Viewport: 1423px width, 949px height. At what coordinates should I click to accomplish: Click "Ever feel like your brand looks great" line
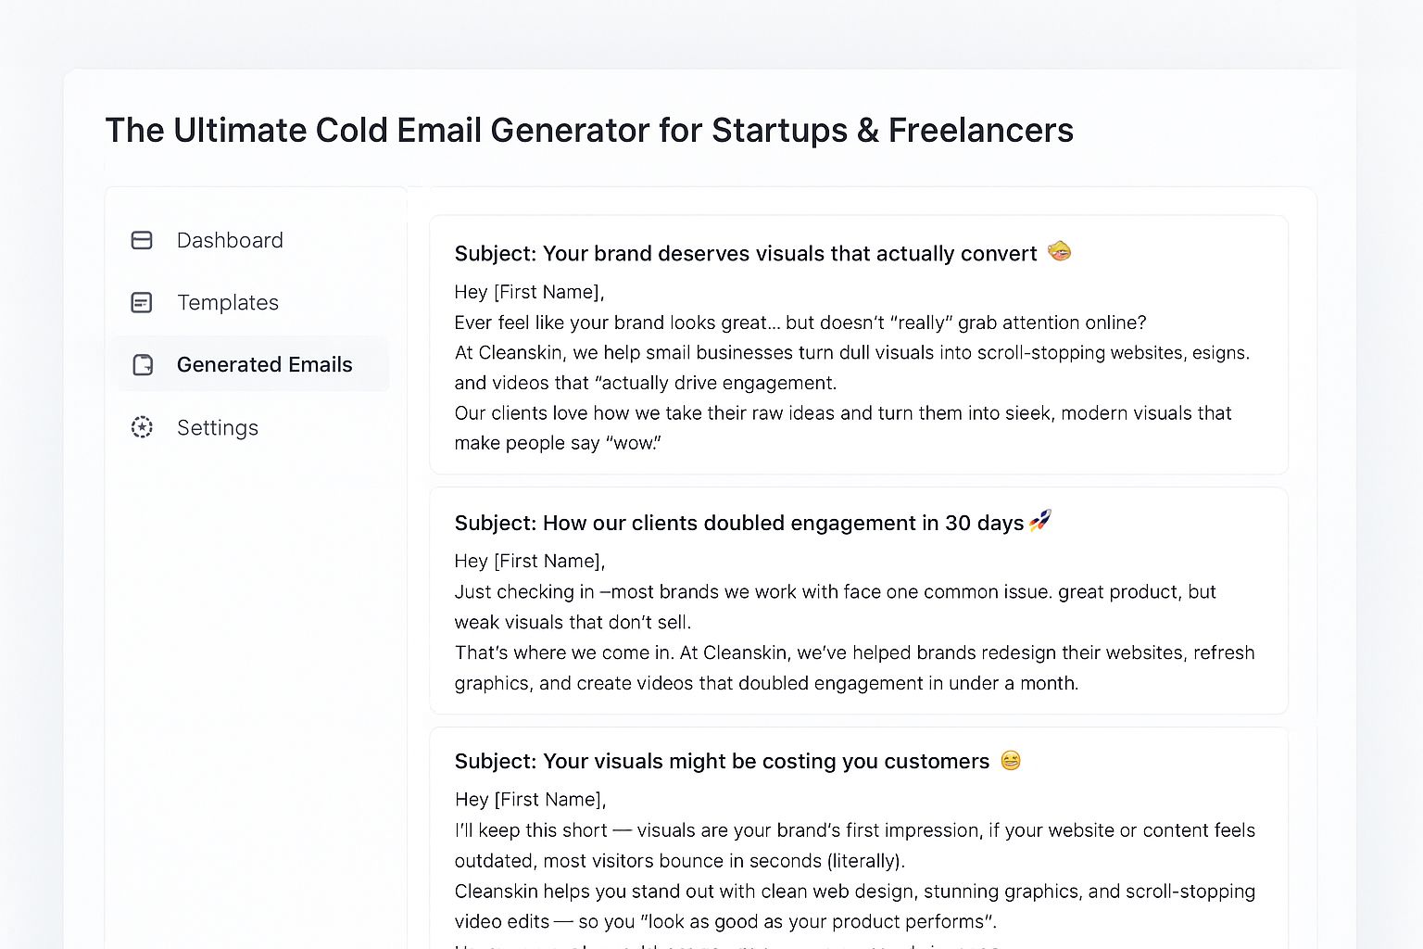click(x=800, y=323)
